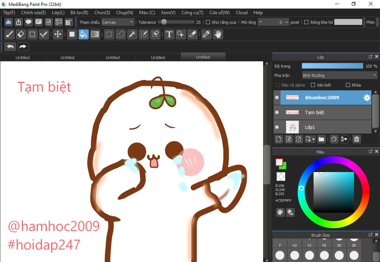Toggle Bảo vệ alpha checkbox
This screenshot has height=262, width=380.
(x=278, y=85)
